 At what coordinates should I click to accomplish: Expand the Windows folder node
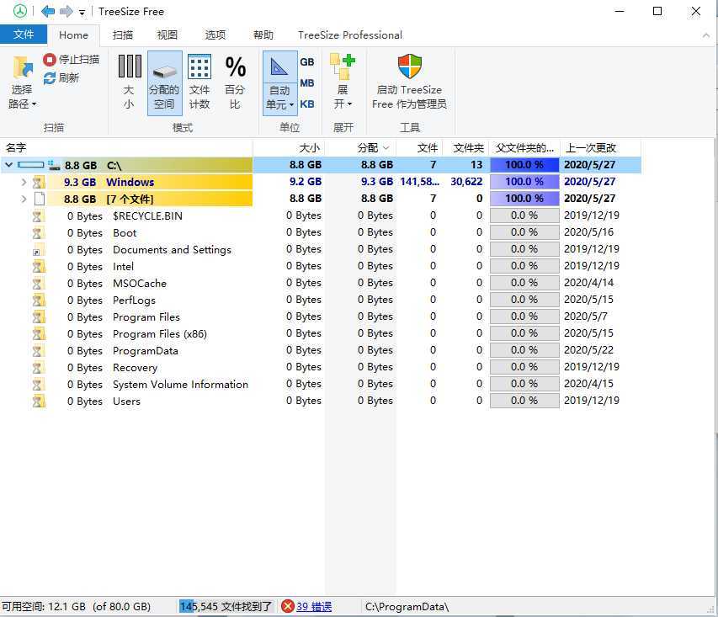click(24, 182)
